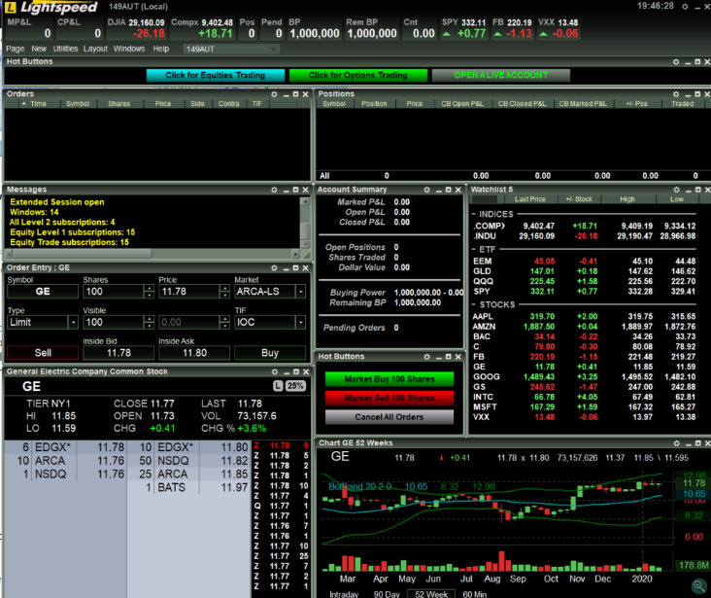Open small Hot Buttons panel settings gear
The image size is (711, 598).
point(426,357)
